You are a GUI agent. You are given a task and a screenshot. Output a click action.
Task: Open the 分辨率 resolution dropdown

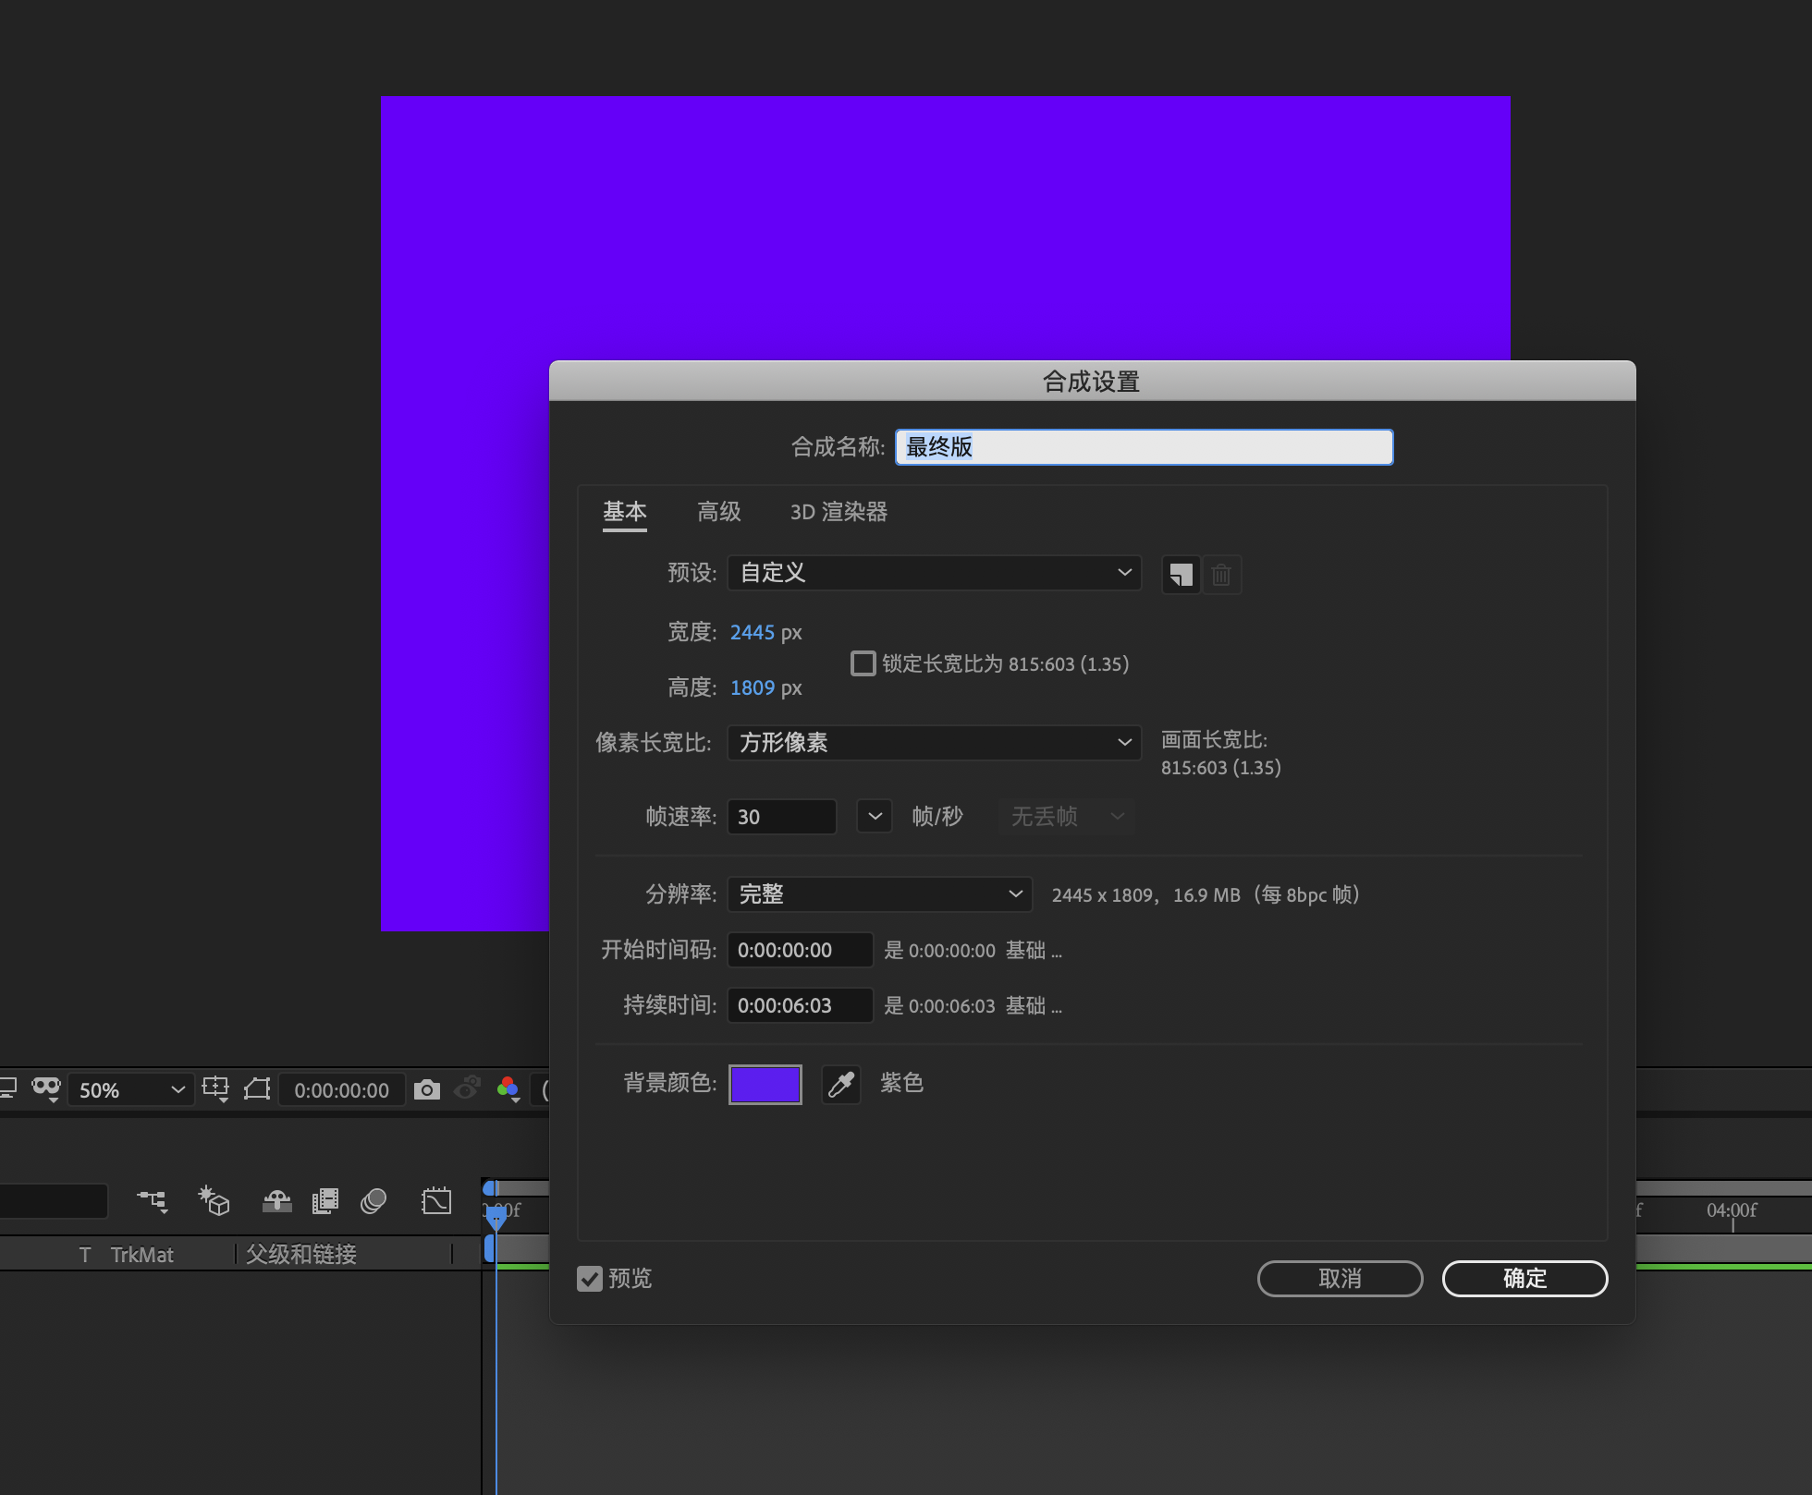880,894
